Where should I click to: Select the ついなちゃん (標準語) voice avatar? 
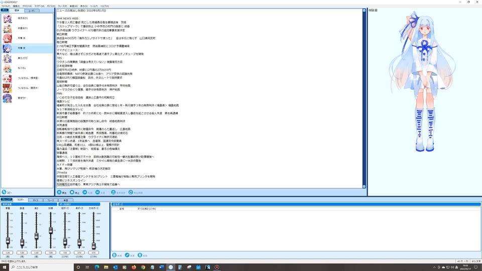click(x=8, y=78)
